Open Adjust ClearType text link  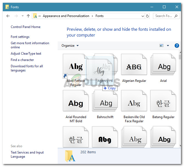click(26, 54)
